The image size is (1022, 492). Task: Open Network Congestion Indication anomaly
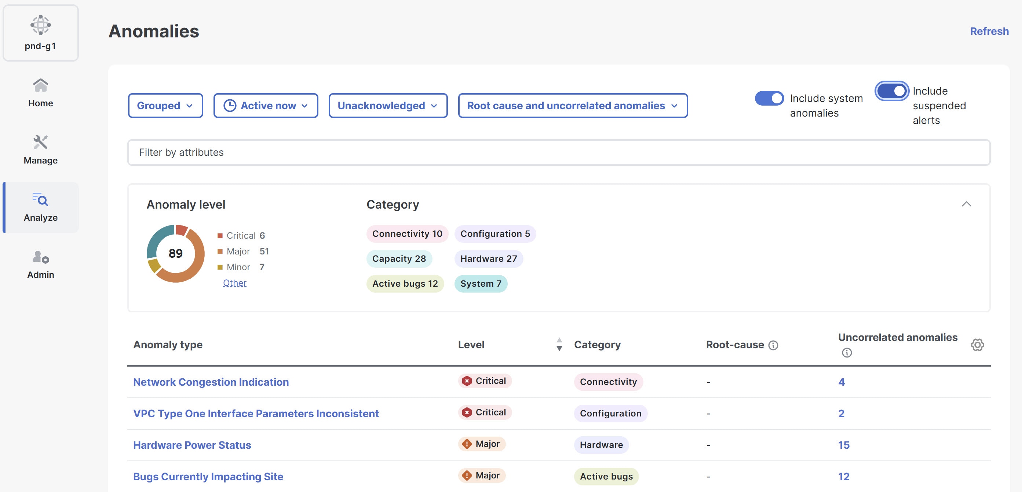pos(211,382)
